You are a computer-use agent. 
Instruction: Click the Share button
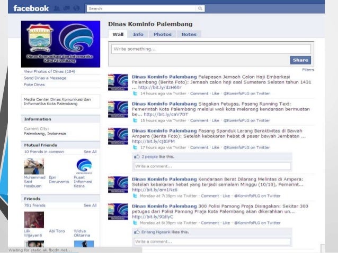tap(300, 60)
